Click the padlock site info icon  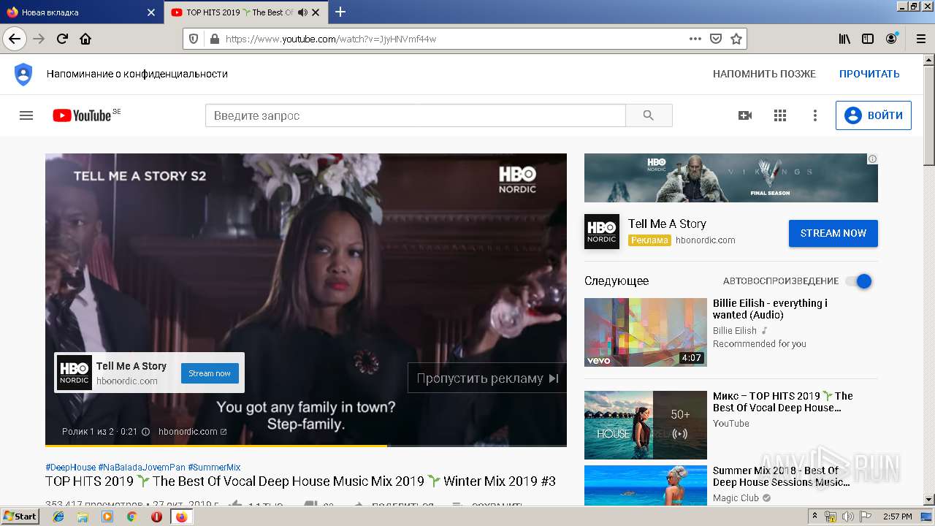214,39
